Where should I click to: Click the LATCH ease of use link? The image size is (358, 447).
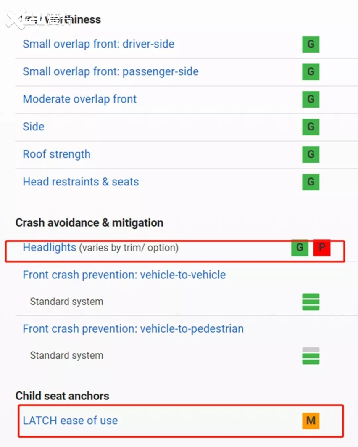tap(70, 421)
